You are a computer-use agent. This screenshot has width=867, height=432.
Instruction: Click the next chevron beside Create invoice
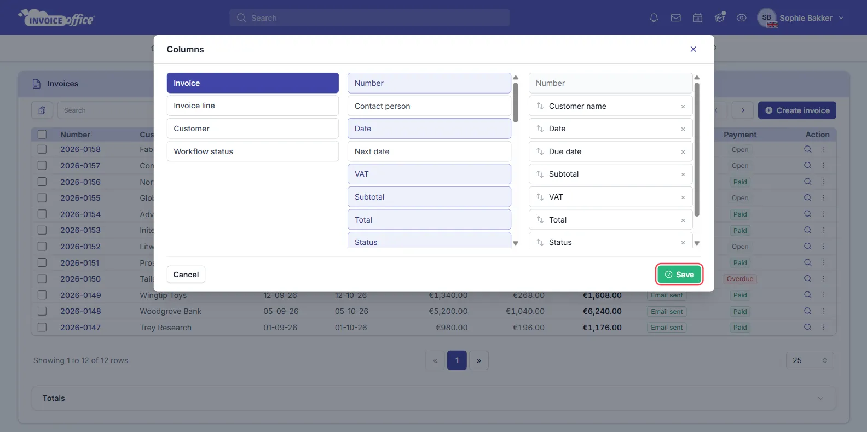[743, 110]
